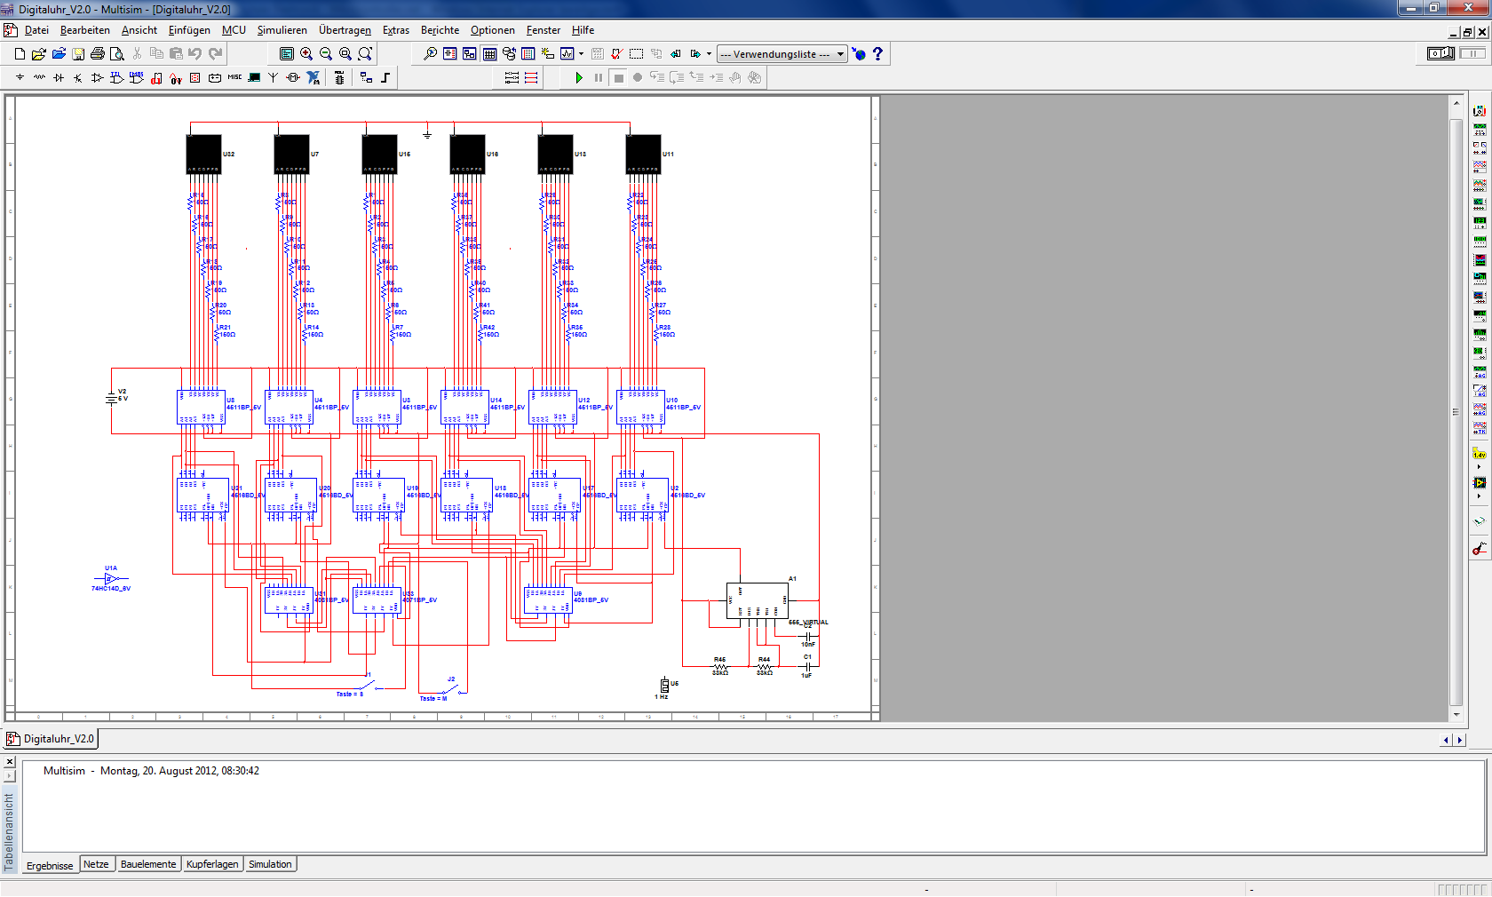Toggle the spreadsheet view
This screenshot has height=897, width=1492.
coord(489,54)
